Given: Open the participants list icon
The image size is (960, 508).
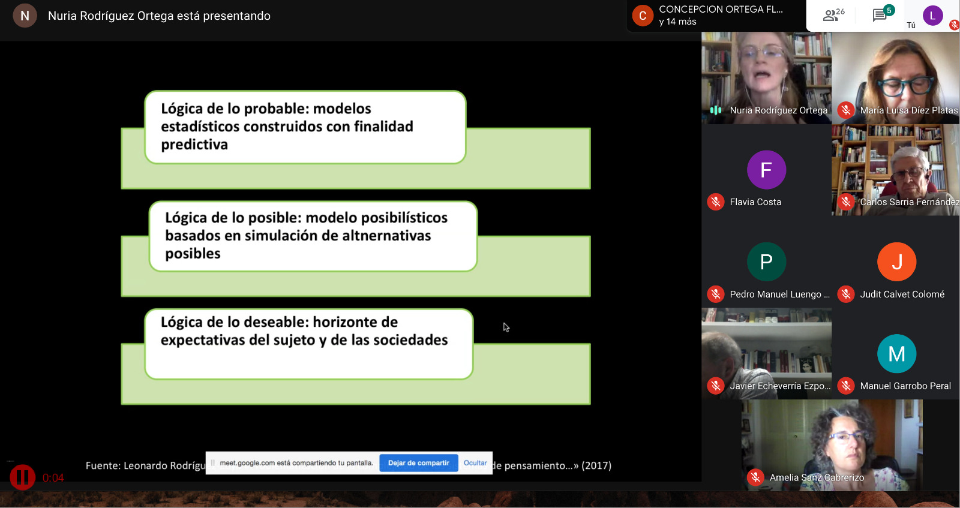Looking at the screenshot, I should [x=832, y=15].
